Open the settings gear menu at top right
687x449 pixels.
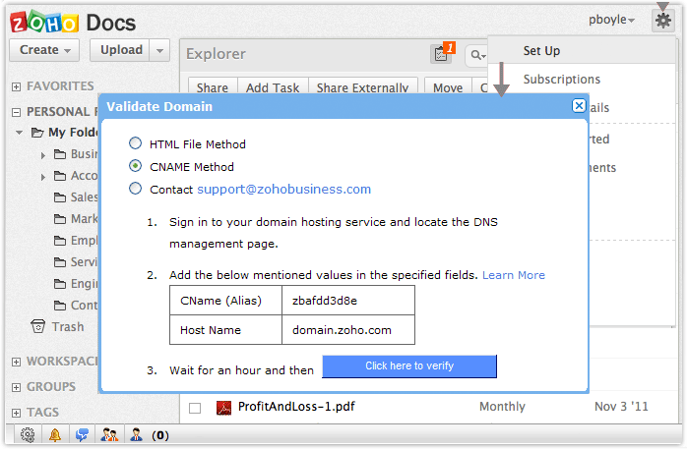click(x=663, y=20)
